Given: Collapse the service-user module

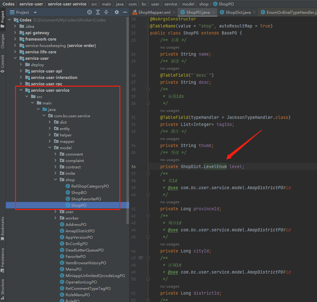Looking at the screenshot, I should [x=15, y=58].
